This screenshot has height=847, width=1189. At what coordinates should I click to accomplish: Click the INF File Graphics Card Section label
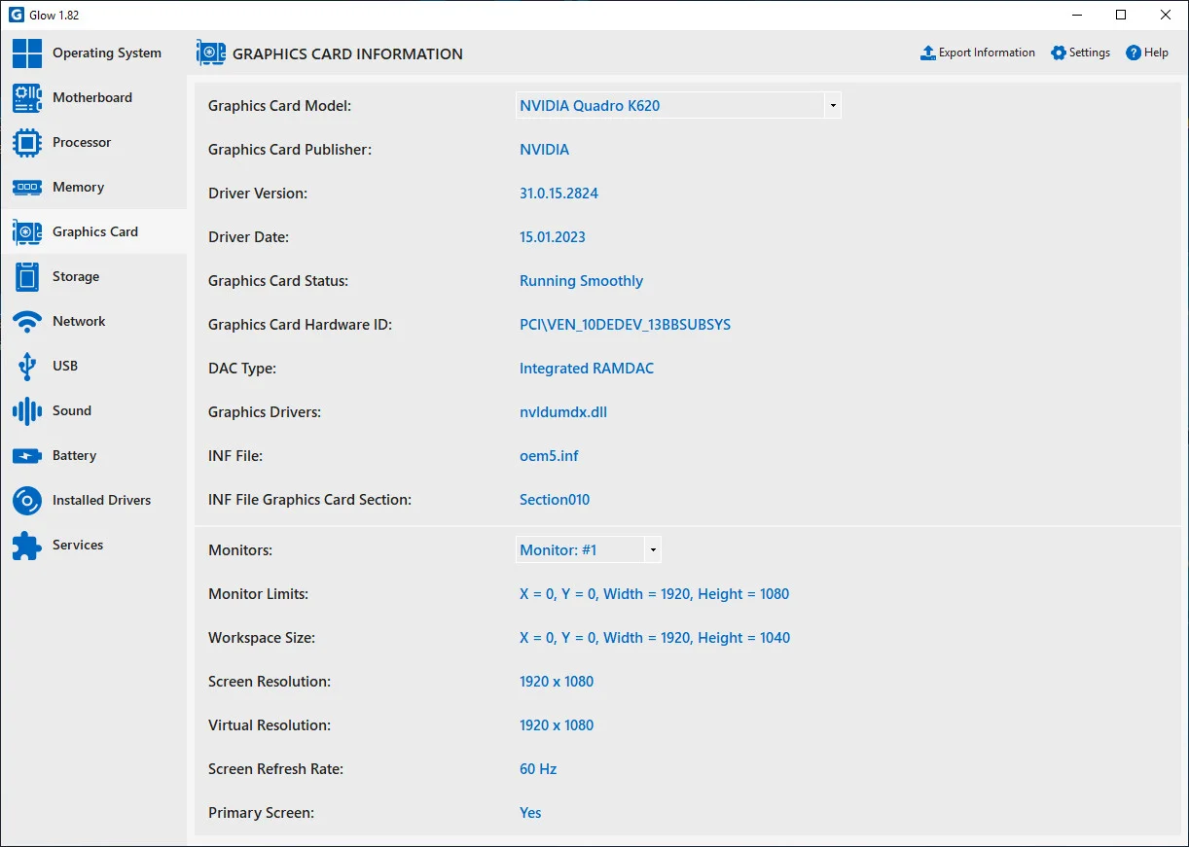point(309,500)
